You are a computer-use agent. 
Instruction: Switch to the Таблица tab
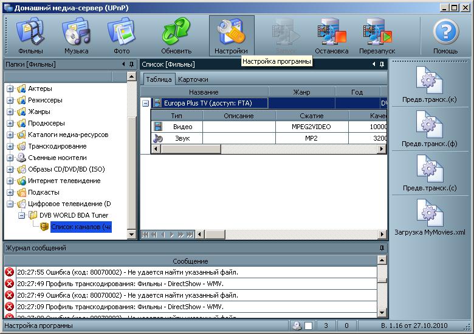(158, 79)
